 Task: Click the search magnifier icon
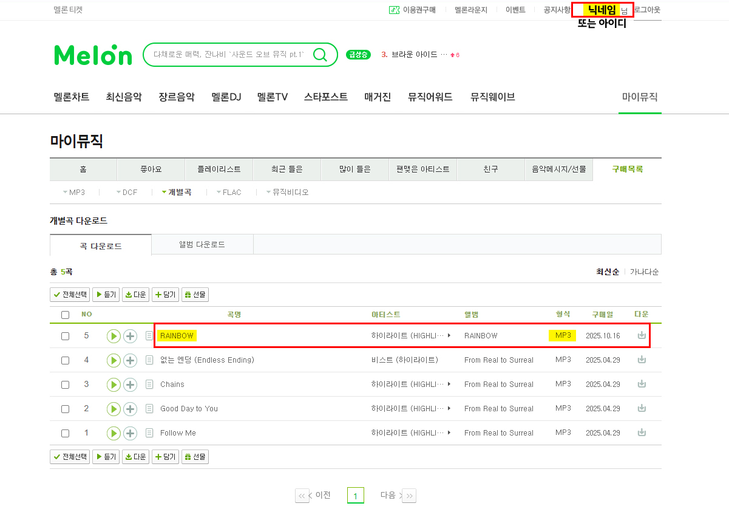pos(320,55)
